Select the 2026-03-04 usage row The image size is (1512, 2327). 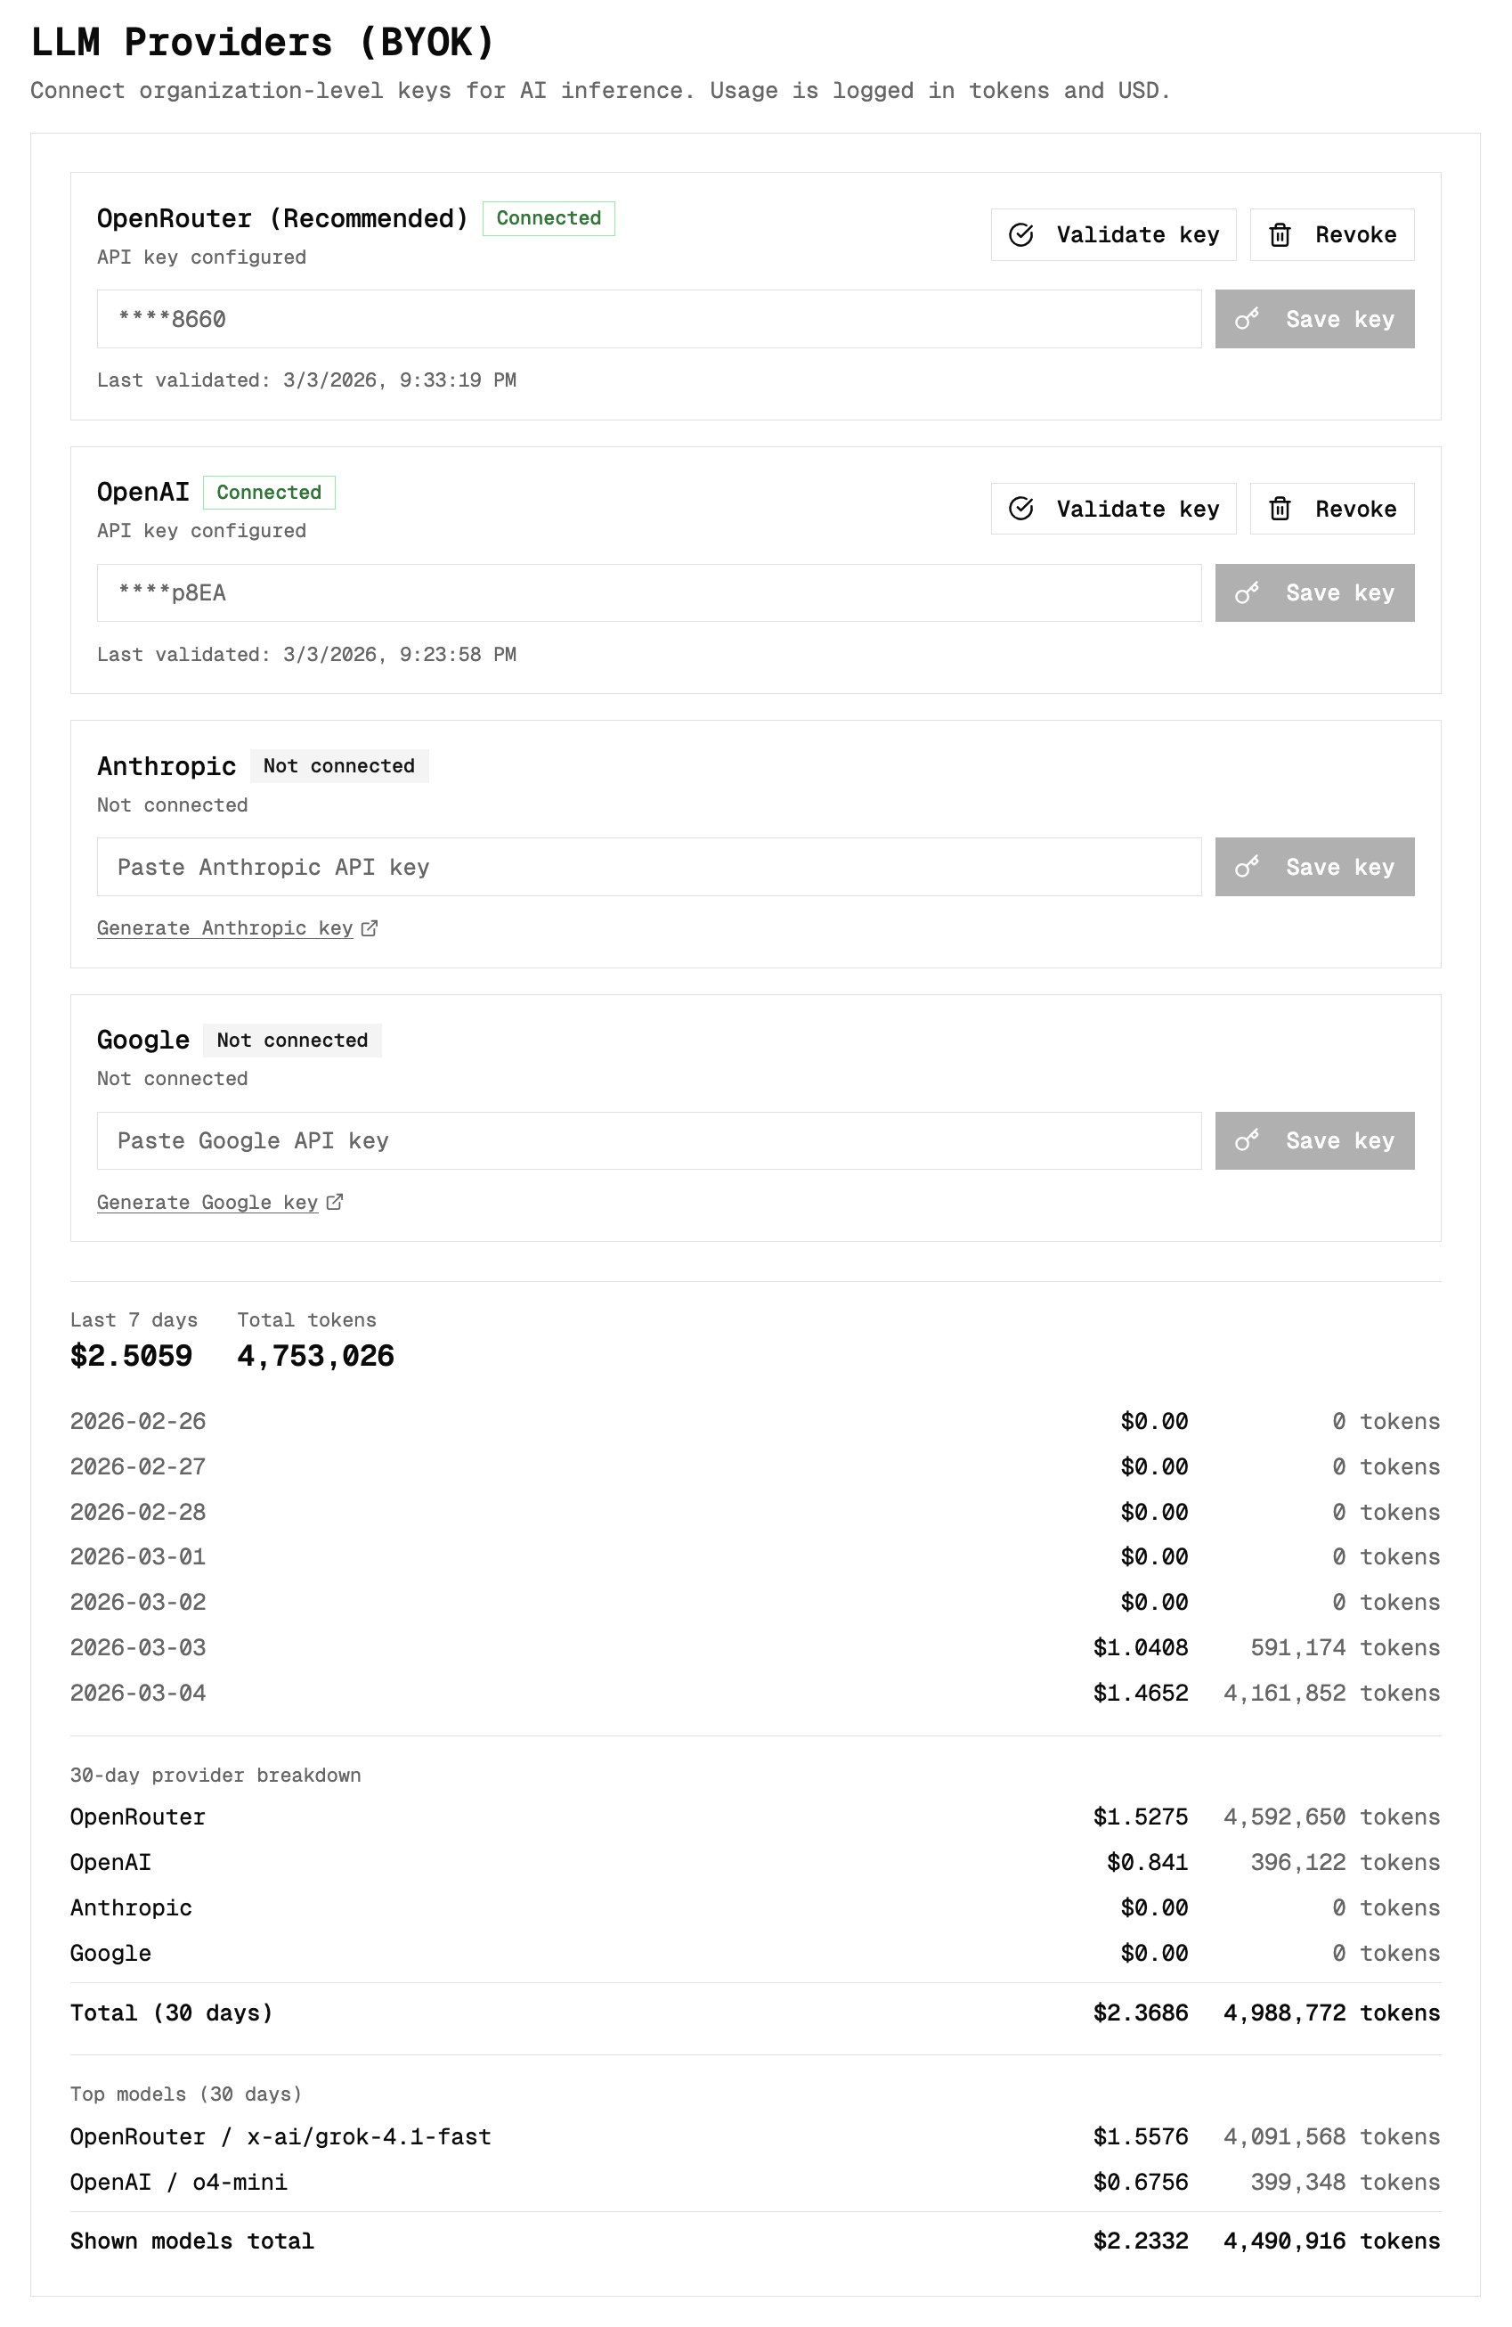point(754,1693)
